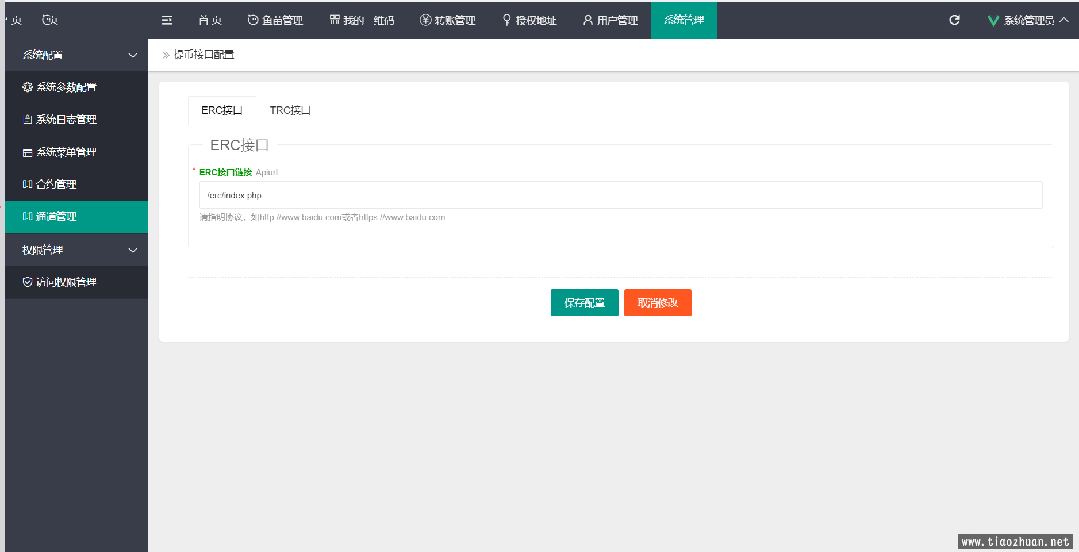Open 转账管理 in the top navigation
Viewport: 1079px width, 552px height.
[x=447, y=20]
